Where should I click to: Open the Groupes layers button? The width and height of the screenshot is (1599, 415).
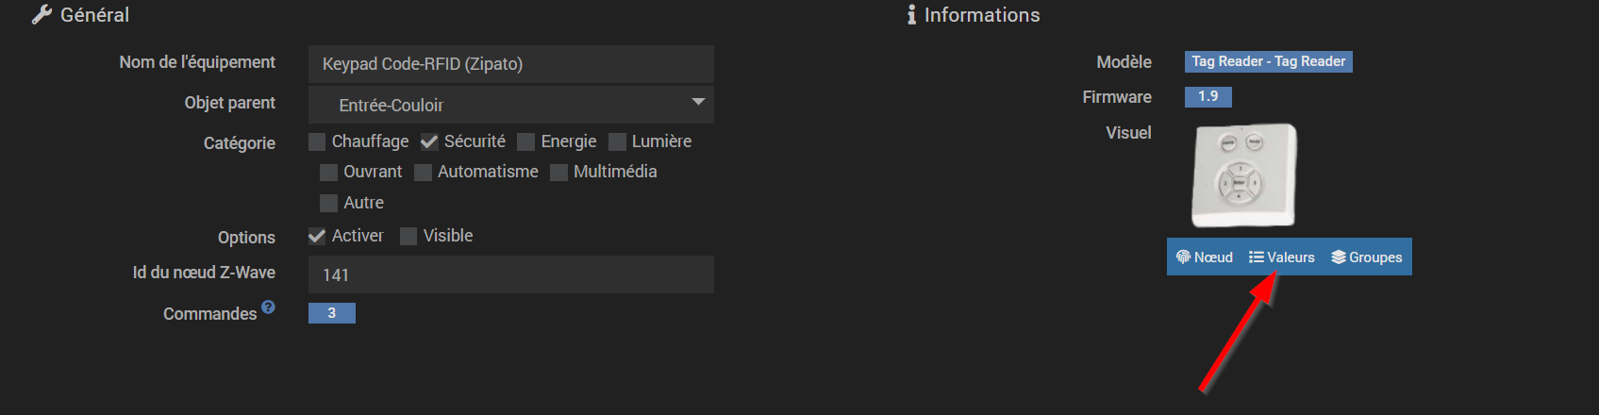click(1366, 257)
